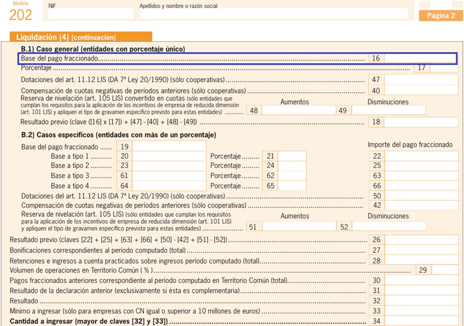This screenshot has width=464, height=326.
Task: Click the Porcentaje field numbered 17
Action: coord(444,68)
